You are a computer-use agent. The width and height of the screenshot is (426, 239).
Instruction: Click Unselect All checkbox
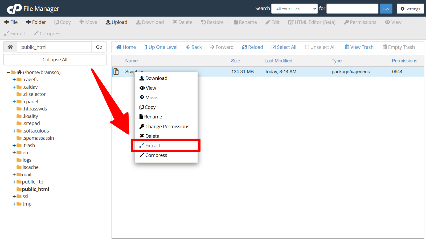pos(320,47)
